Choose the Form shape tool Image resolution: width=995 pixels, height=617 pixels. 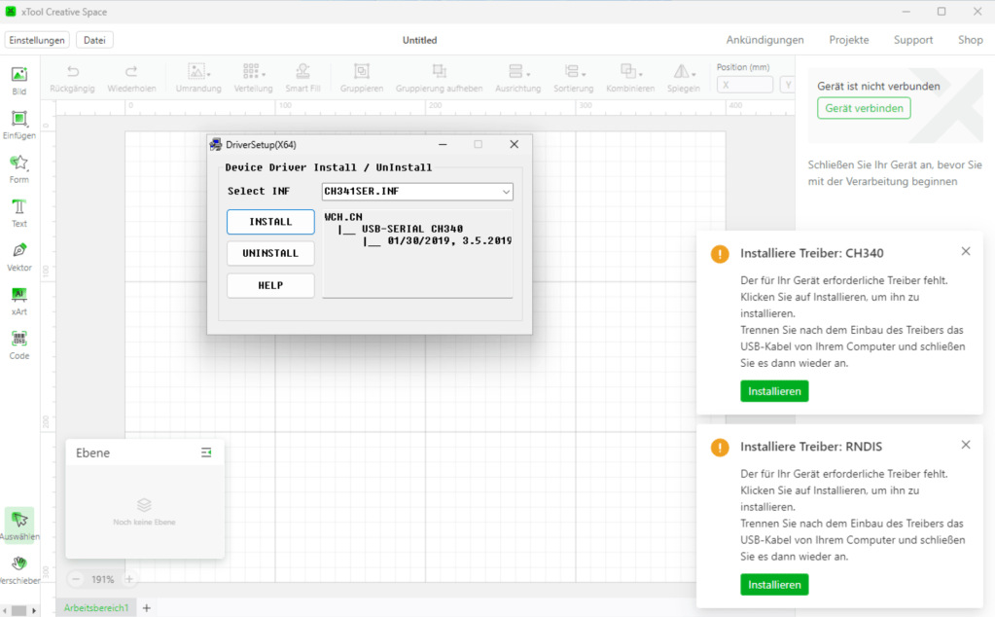[18, 168]
